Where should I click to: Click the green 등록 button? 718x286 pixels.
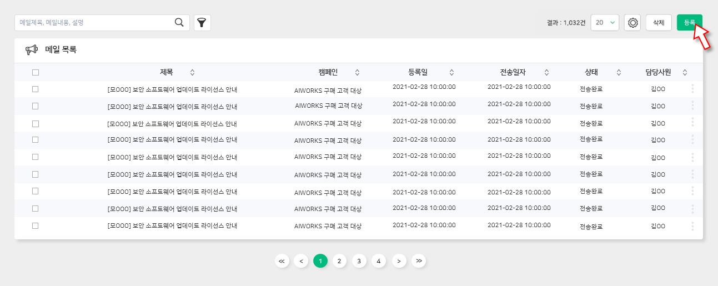(690, 23)
